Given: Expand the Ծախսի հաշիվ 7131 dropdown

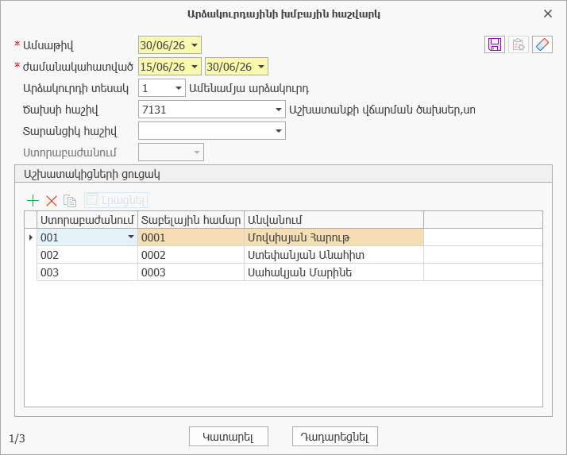Looking at the screenshot, I should pos(279,110).
